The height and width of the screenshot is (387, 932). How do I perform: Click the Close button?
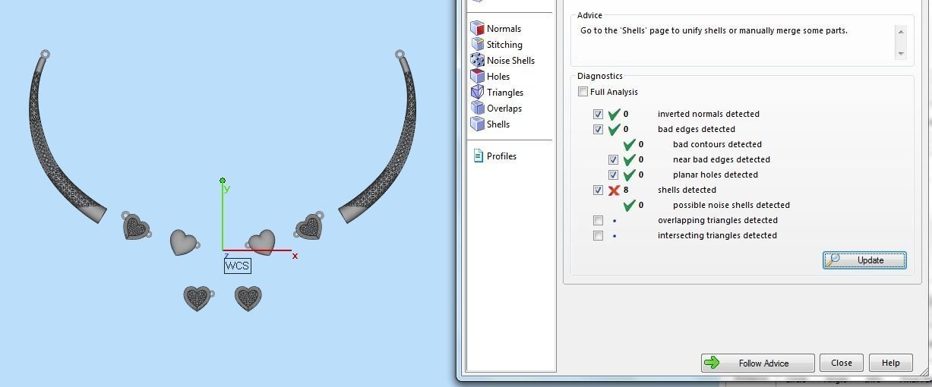[841, 363]
